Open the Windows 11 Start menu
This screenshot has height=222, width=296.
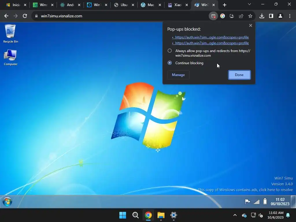point(123,215)
